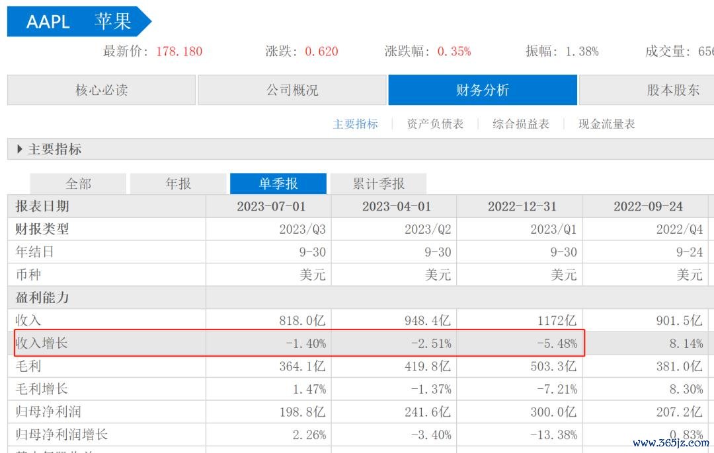
Task: Click the 盈利能力 section header row
Action: pyautogui.click(x=361, y=297)
